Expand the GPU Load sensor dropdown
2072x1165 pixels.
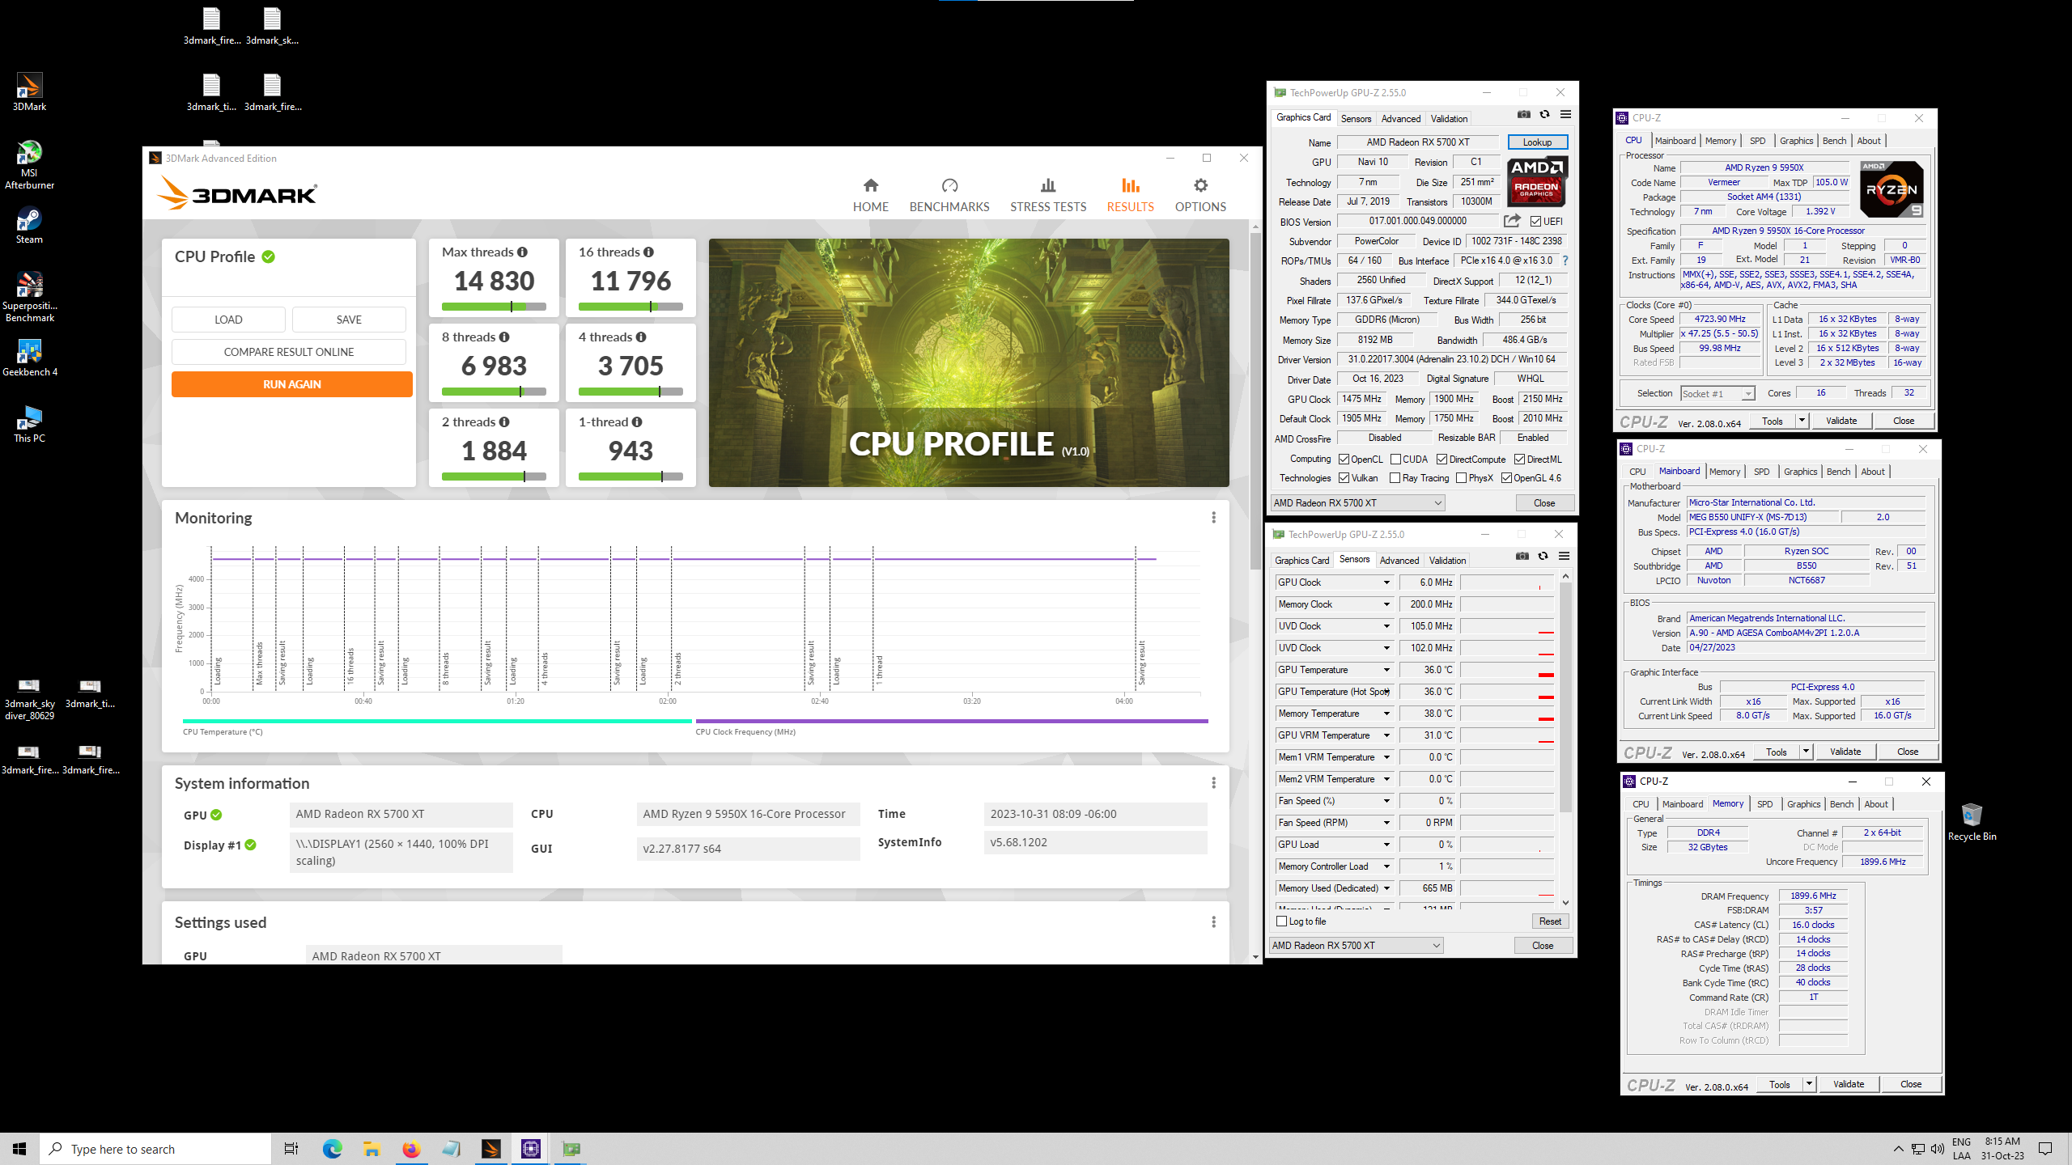tap(1386, 845)
